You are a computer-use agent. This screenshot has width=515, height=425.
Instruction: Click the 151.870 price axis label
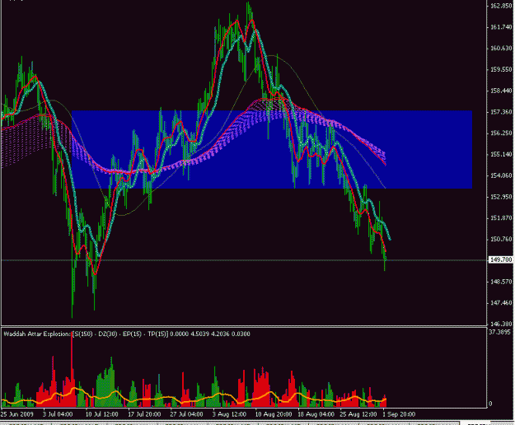[501, 218]
